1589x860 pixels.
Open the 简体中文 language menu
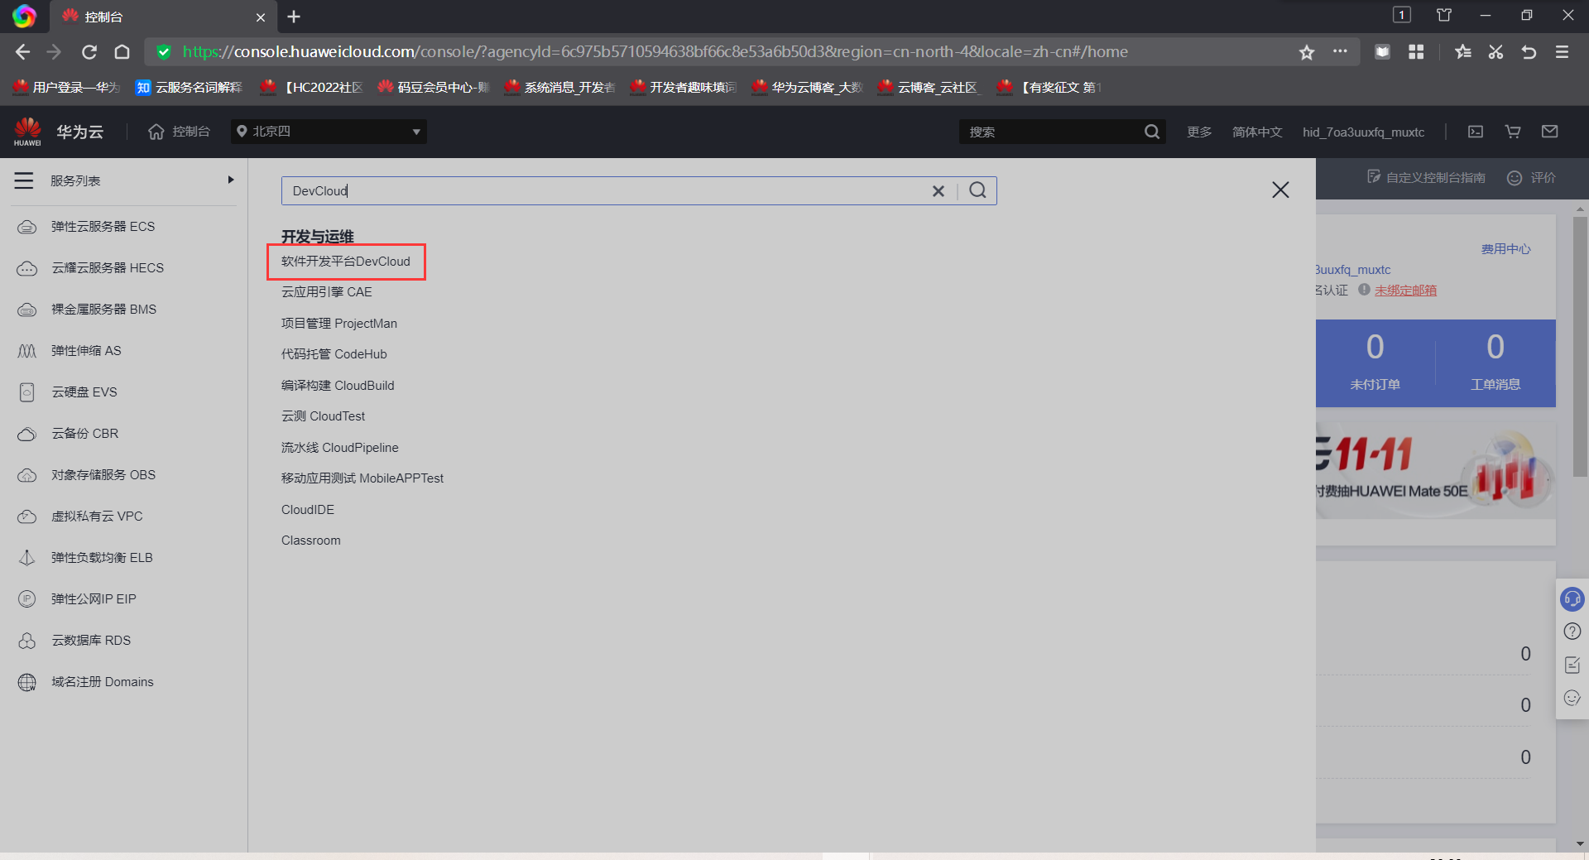click(x=1257, y=132)
